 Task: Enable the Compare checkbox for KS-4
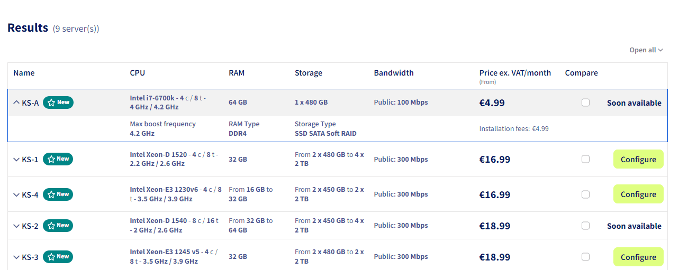pos(585,194)
